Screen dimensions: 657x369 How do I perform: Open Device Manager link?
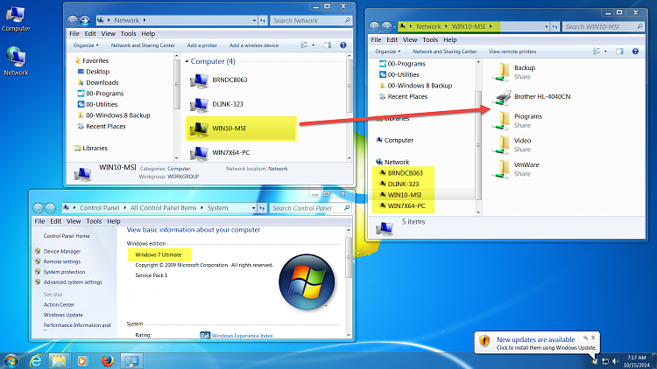(62, 252)
